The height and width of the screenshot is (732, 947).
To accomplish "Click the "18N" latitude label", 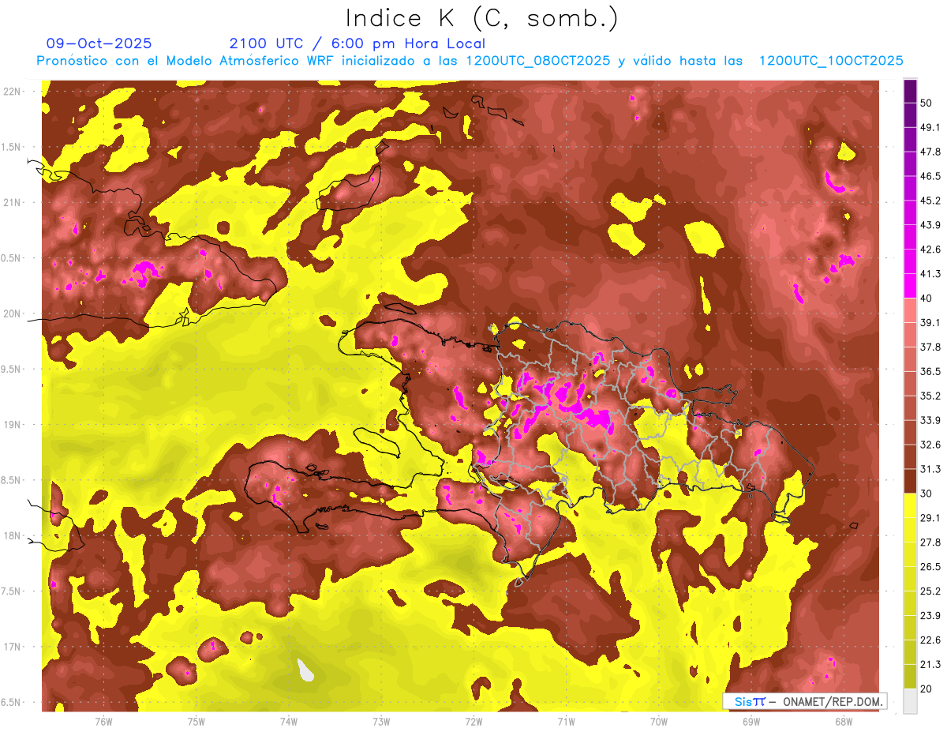I will tap(11, 535).
